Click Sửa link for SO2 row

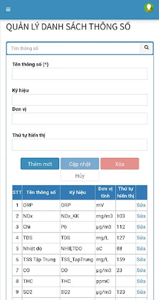point(141,292)
